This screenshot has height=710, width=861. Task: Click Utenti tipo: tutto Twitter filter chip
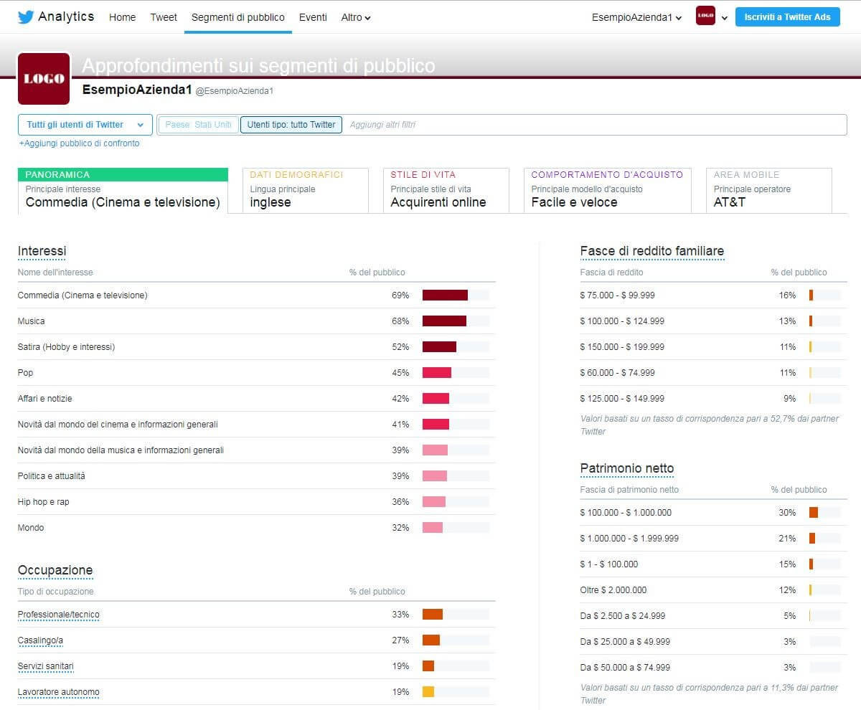point(291,125)
